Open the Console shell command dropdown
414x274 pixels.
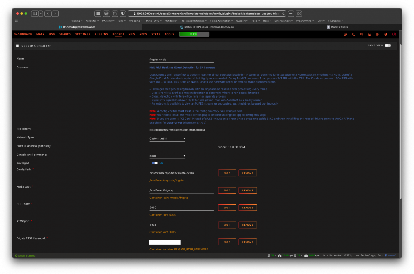(167, 156)
